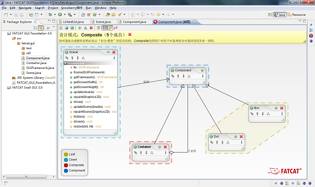This screenshot has width=315, height=187.
Task: Switch to the Resource perspective
Action: [x=297, y=15]
